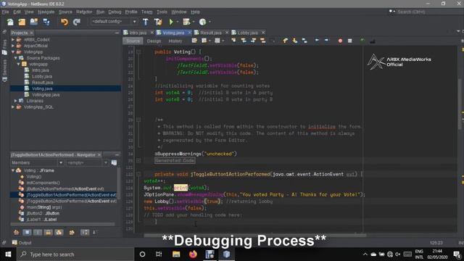Image resolution: width=464 pixels, height=261 pixels.
Task: Collapse Voting JFrame node in Navigator
Action: [13, 170]
